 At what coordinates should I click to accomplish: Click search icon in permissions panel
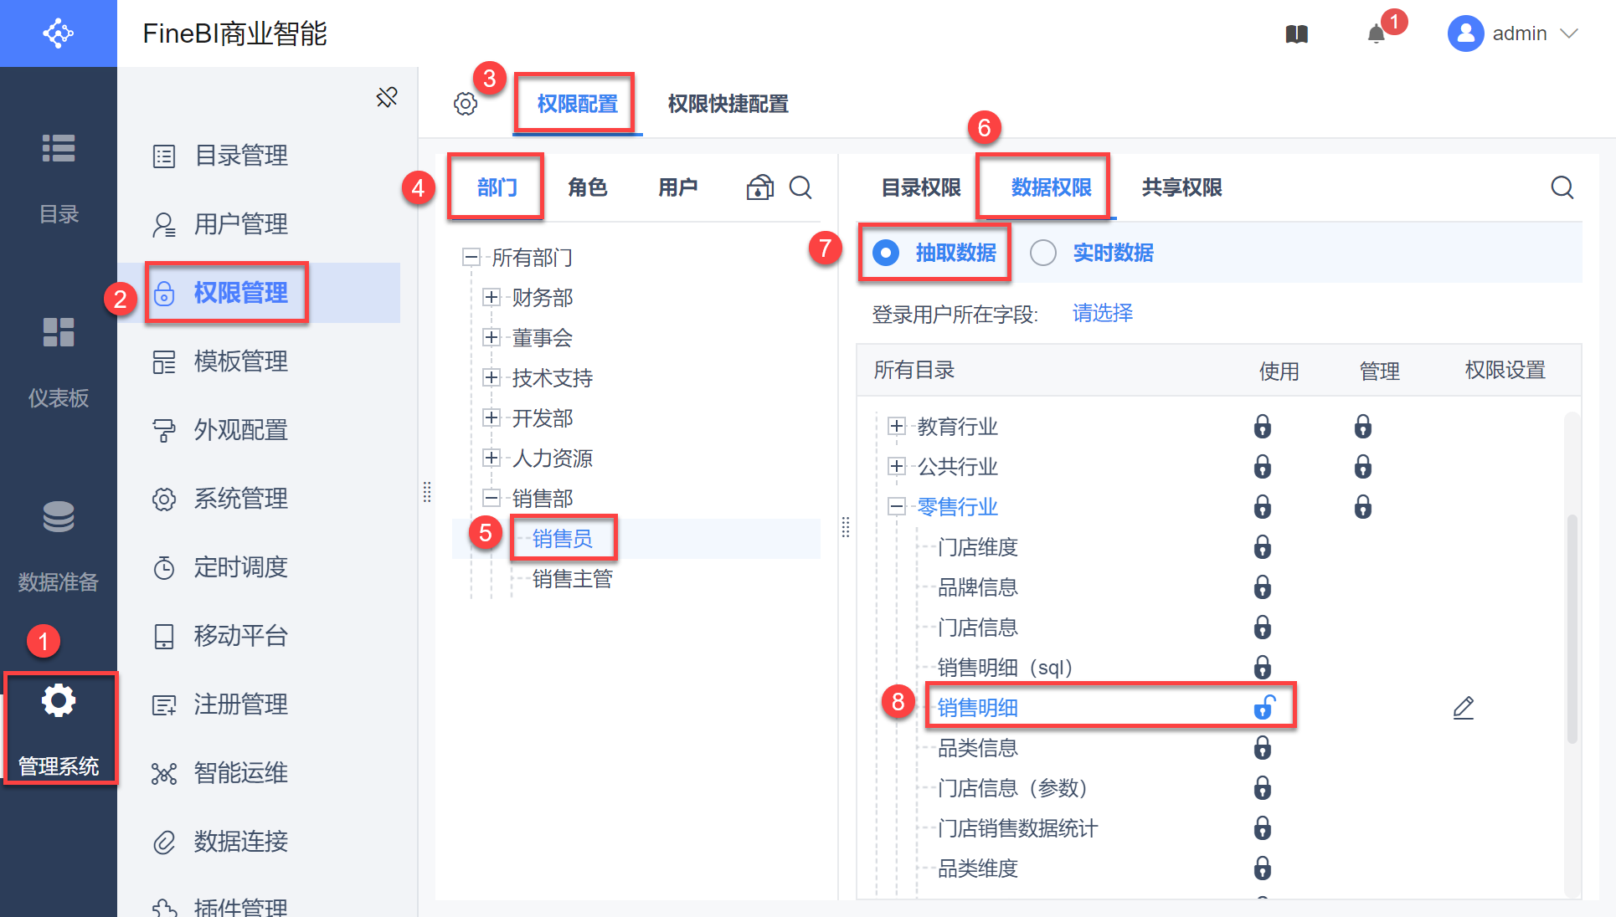(x=1562, y=187)
